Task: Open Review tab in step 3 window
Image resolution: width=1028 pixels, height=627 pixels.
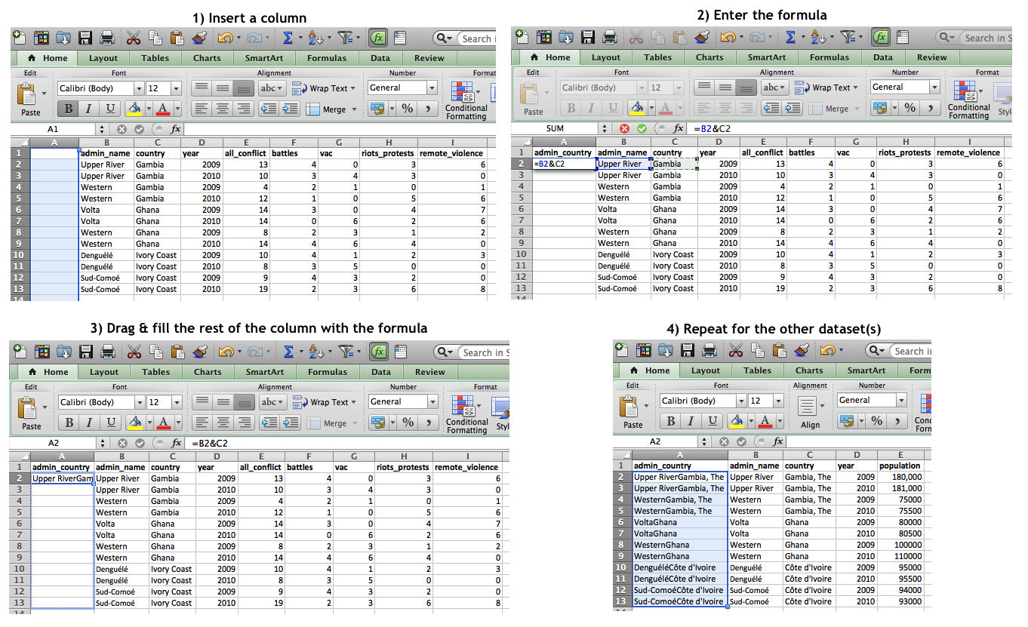Action: pos(430,372)
